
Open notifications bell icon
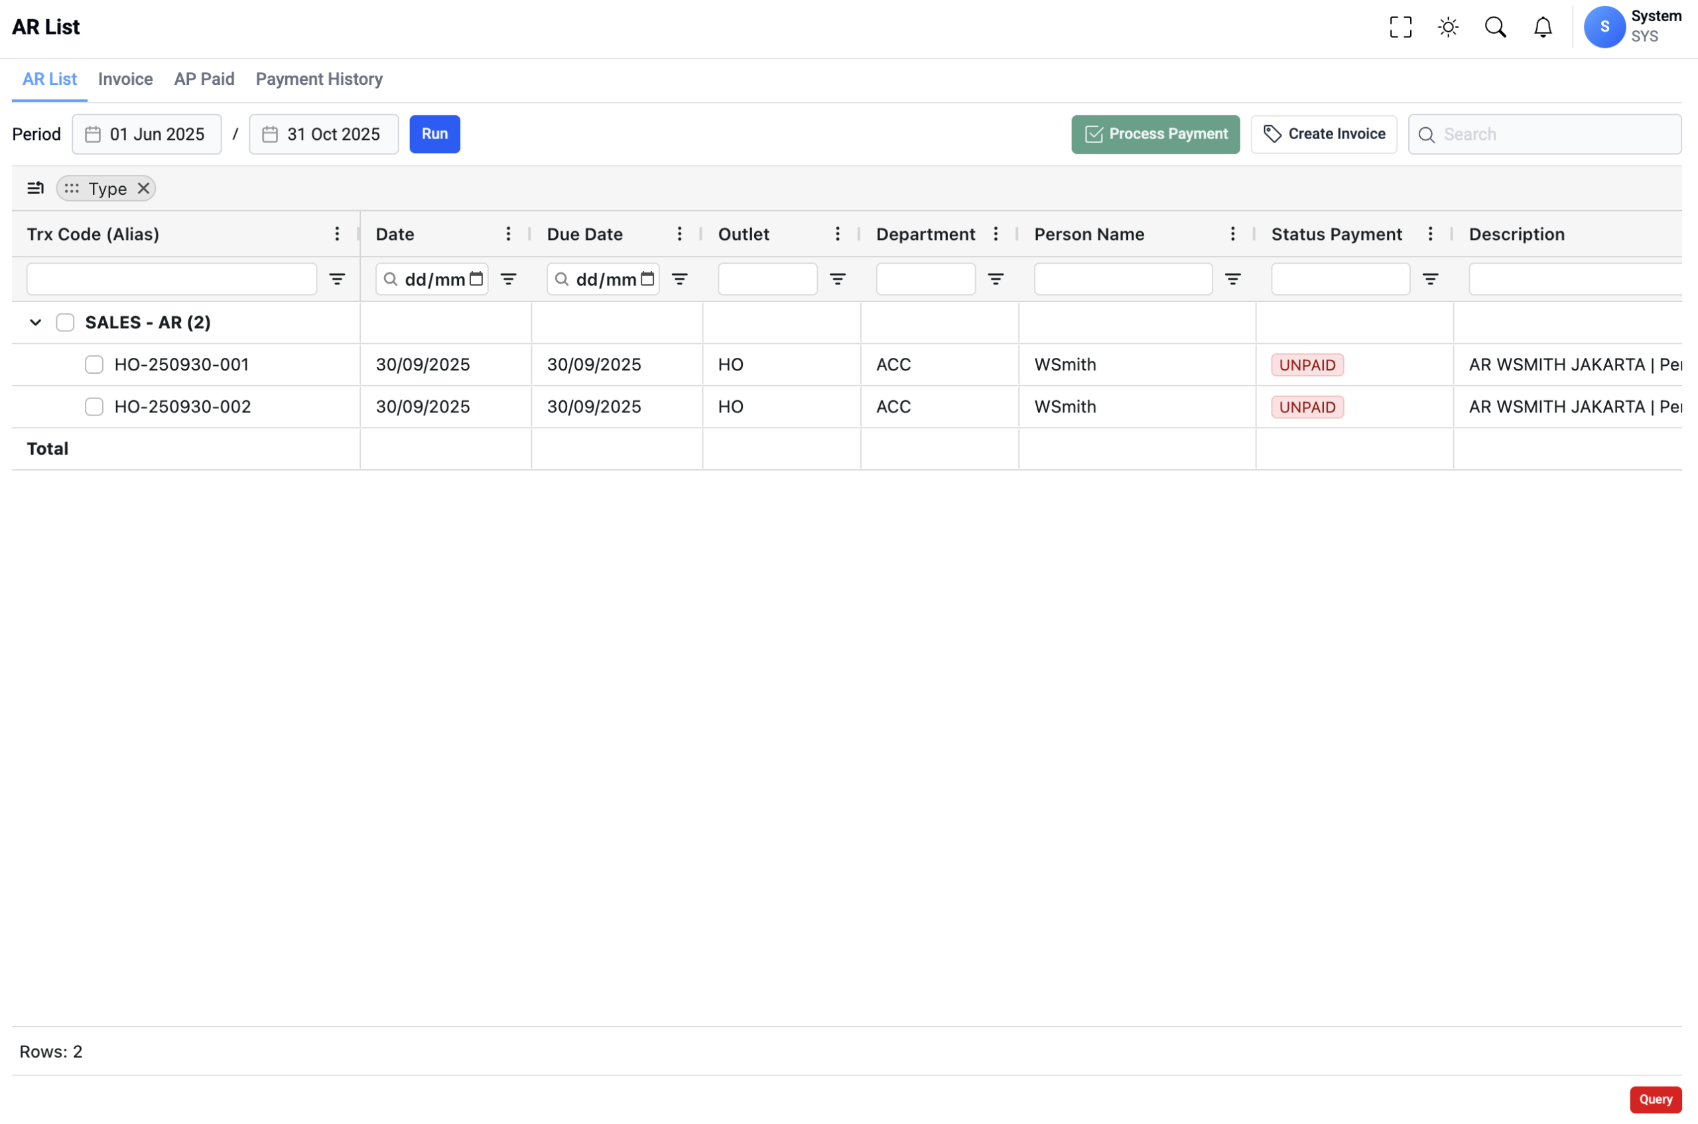coord(1542,27)
